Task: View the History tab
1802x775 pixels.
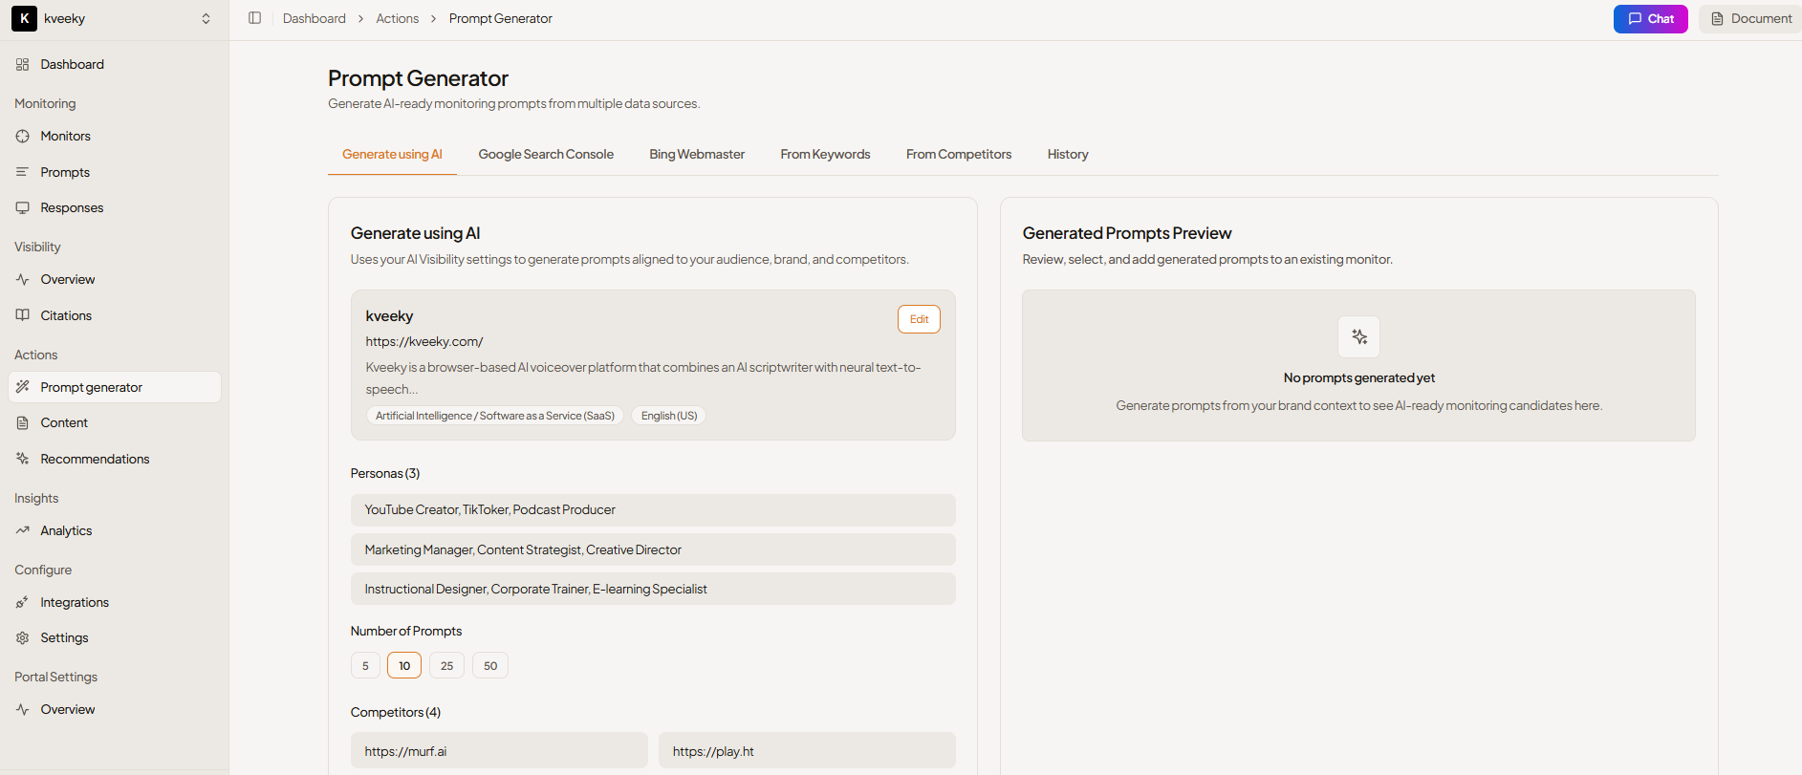Action: click(1067, 155)
